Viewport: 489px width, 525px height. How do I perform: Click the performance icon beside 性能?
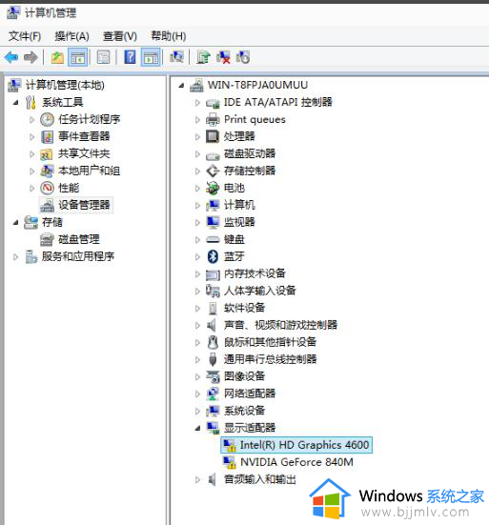(x=48, y=188)
